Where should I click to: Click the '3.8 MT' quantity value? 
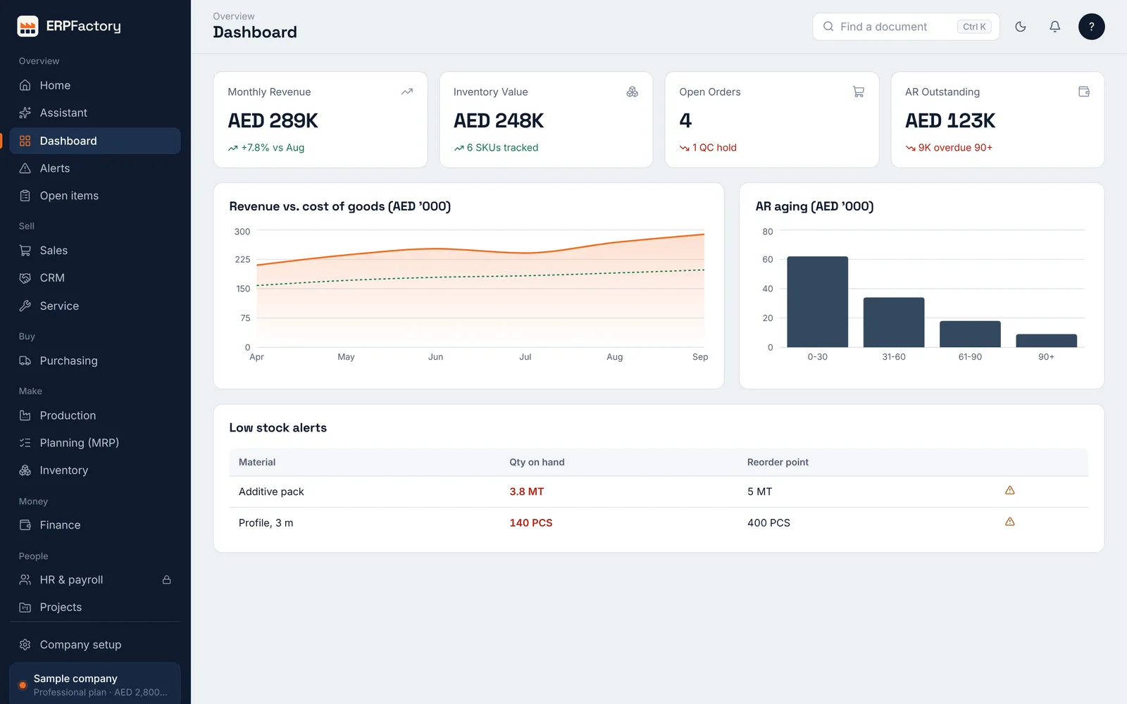[527, 491]
